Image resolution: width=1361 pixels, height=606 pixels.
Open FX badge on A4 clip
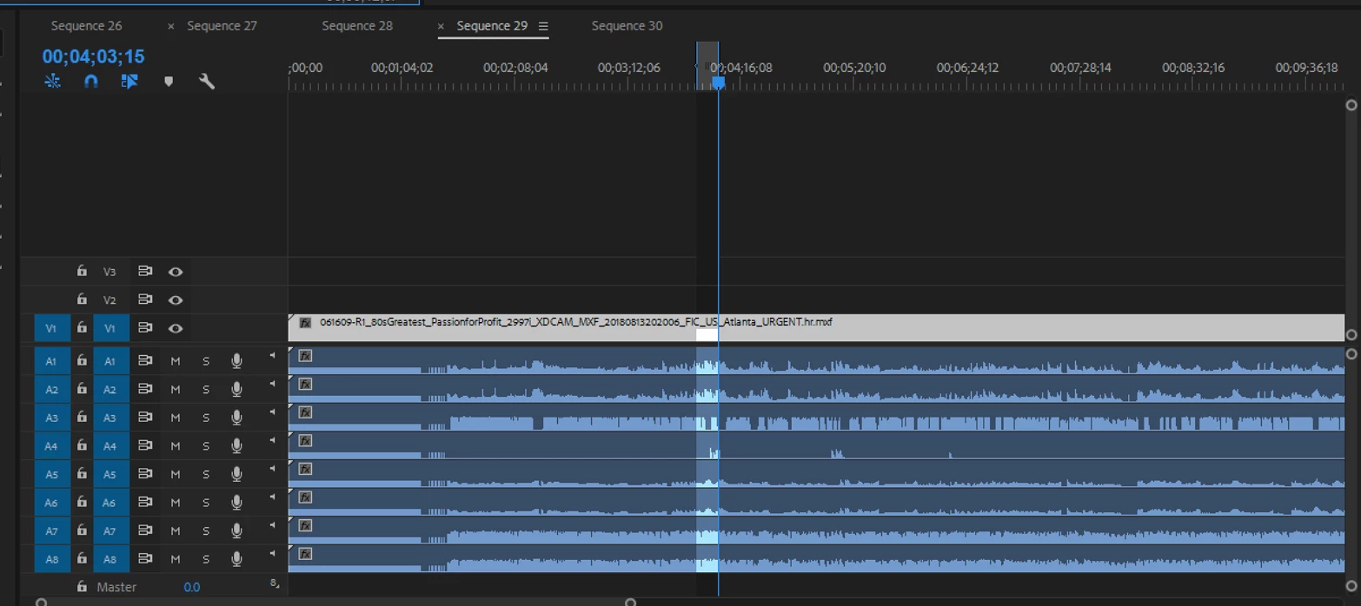305,441
